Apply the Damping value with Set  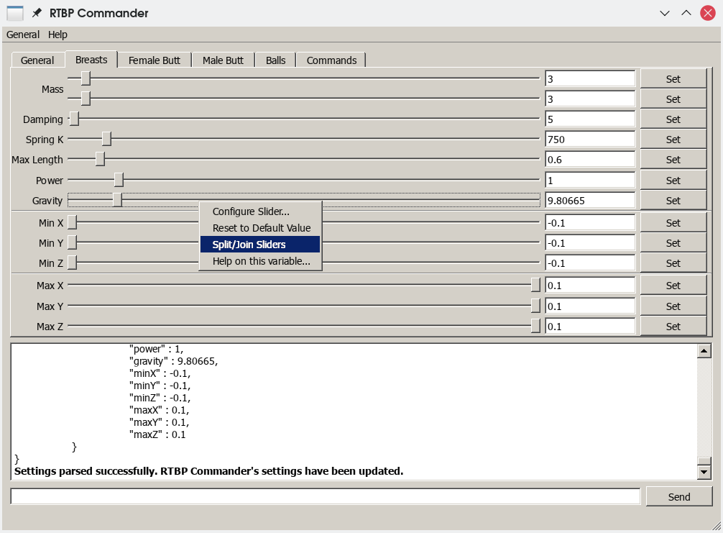(x=673, y=119)
